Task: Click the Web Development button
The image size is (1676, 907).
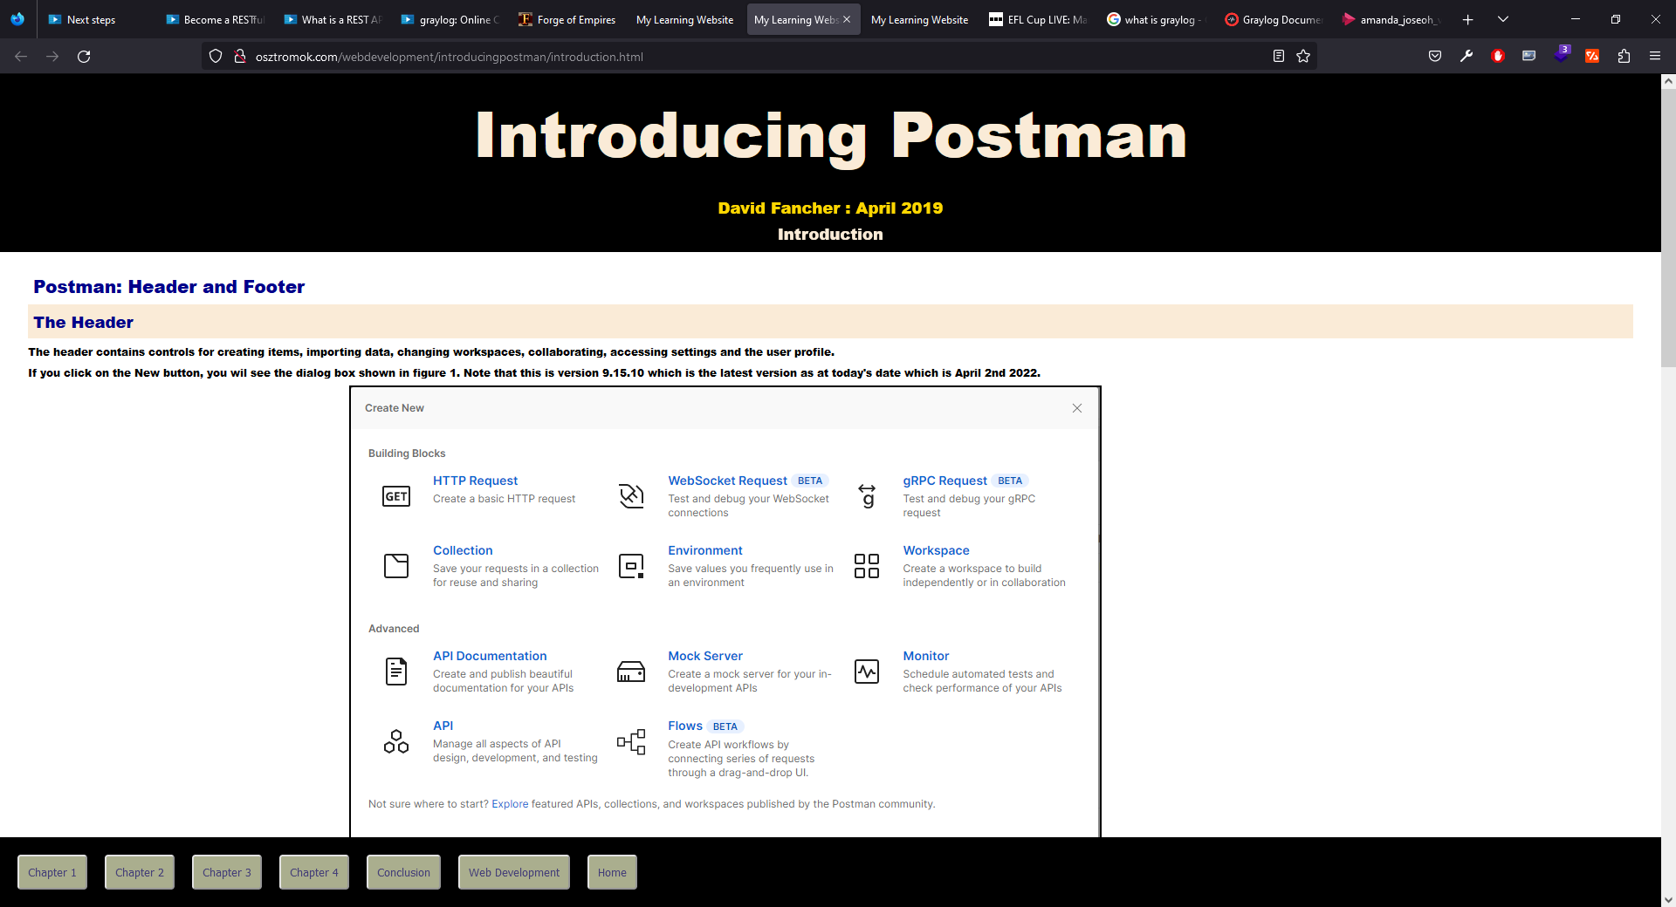Action: click(x=514, y=872)
